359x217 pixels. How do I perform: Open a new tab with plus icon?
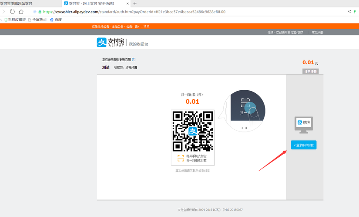[x=135, y=3]
